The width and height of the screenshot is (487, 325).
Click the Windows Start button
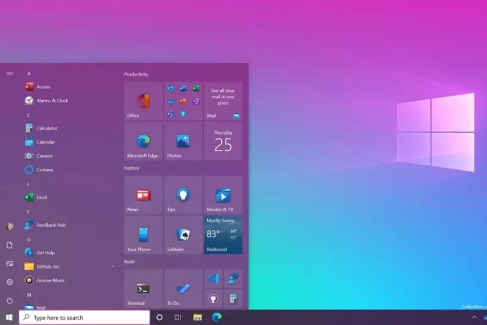9,317
